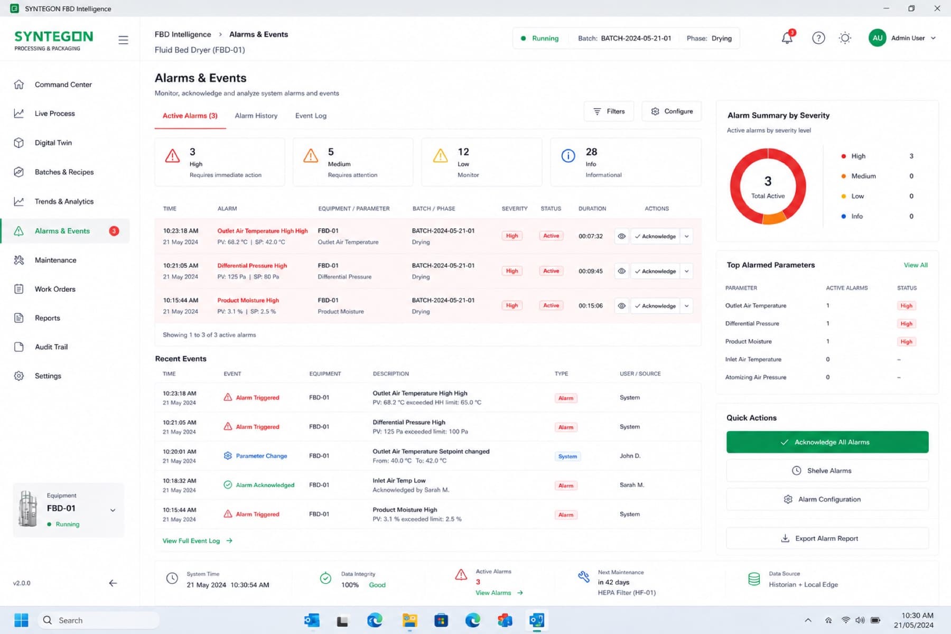Click Acknowledge All Alarms button
The image size is (951, 634).
[x=827, y=442]
